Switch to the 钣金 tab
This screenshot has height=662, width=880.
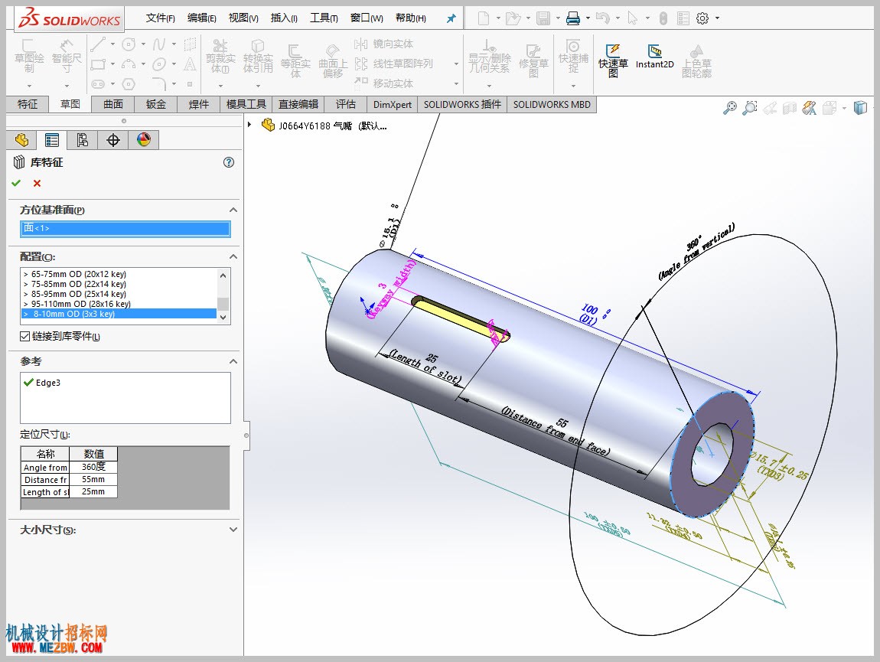click(x=156, y=104)
